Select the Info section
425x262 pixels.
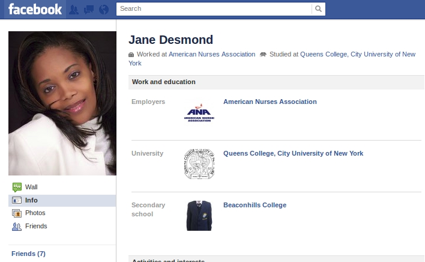(62, 201)
